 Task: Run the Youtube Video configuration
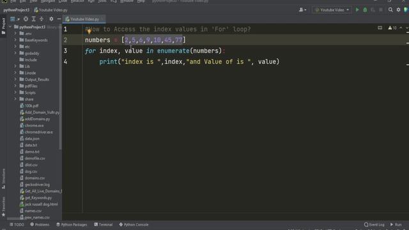[x=357, y=10]
